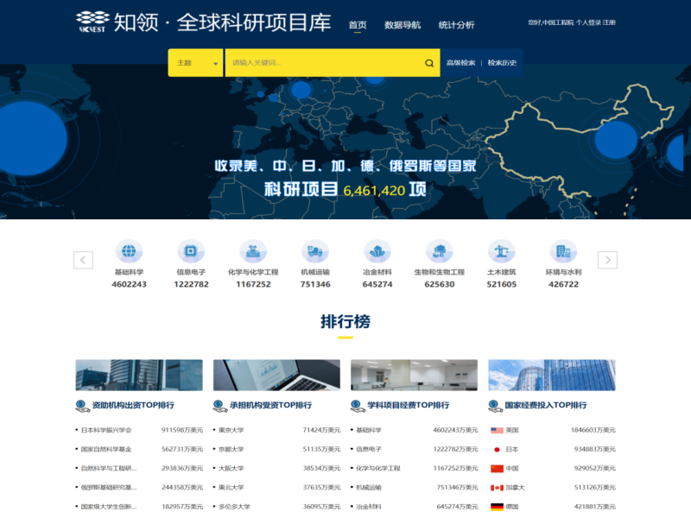This screenshot has height=518, width=691.
Task: Open the 统计分析 menu item
Action: 456,25
